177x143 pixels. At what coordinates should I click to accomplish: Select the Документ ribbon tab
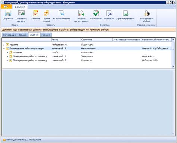(x=20, y=7)
